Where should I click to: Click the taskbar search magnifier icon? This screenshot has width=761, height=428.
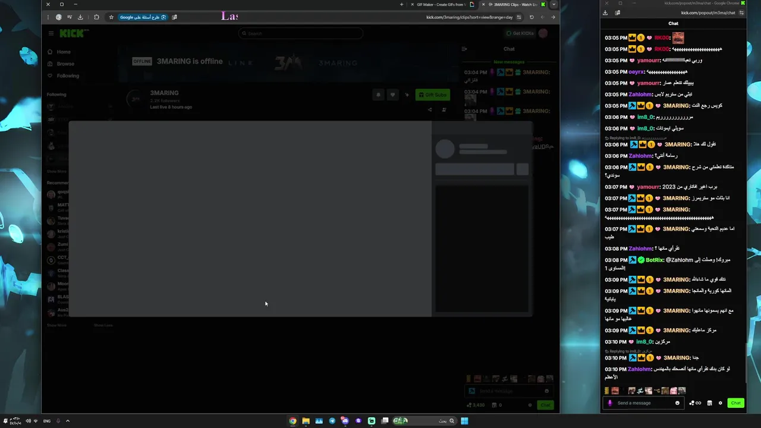pyautogui.click(x=451, y=421)
